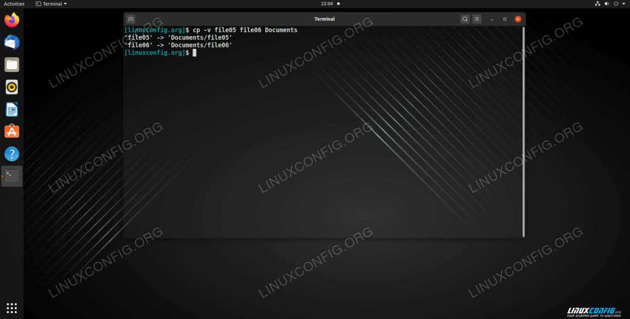The height and width of the screenshot is (319, 630).
Task: Click the terminal's vertical scrollbar
Action: (523, 131)
